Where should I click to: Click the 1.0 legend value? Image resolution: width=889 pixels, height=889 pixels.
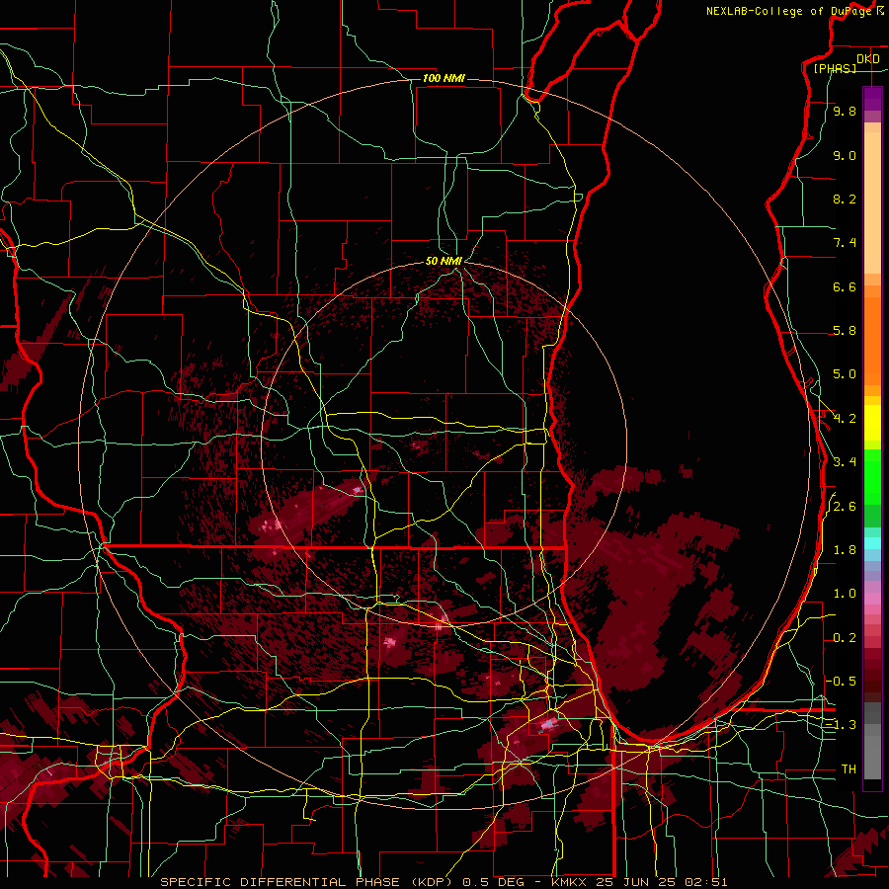[x=845, y=594]
